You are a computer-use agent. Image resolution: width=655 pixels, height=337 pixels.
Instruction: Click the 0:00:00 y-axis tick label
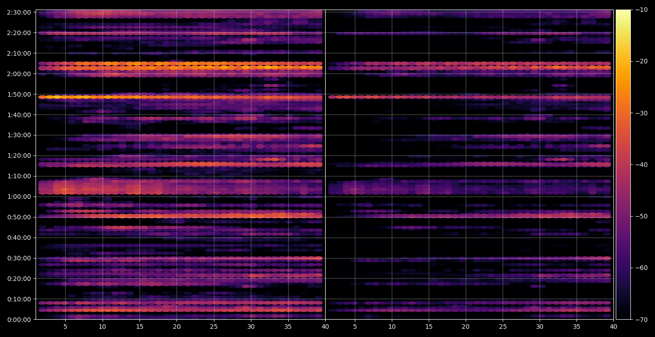tap(19, 320)
